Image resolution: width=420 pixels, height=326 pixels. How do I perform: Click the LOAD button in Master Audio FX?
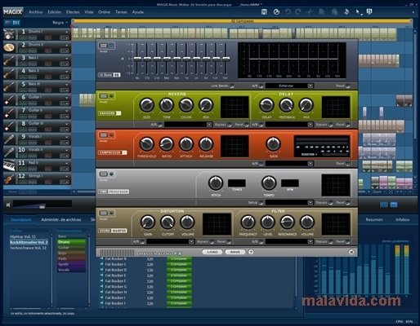tap(212, 252)
